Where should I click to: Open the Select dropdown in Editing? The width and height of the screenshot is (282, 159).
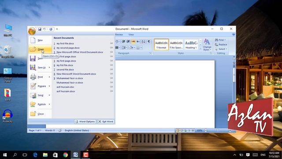pos(221,49)
